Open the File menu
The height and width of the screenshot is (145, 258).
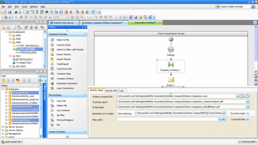3,7
